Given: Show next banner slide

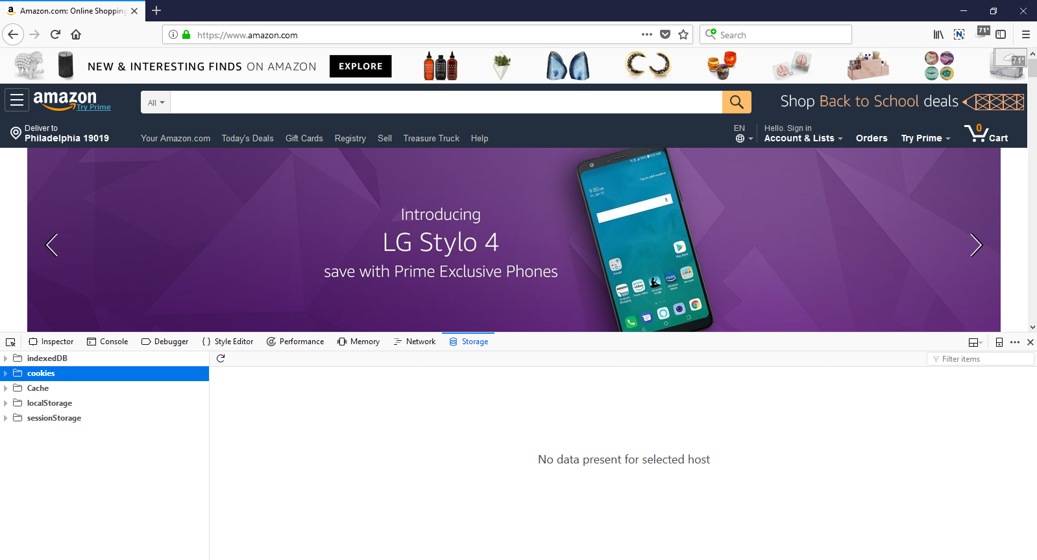Looking at the screenshot, I should pos(976,245).
